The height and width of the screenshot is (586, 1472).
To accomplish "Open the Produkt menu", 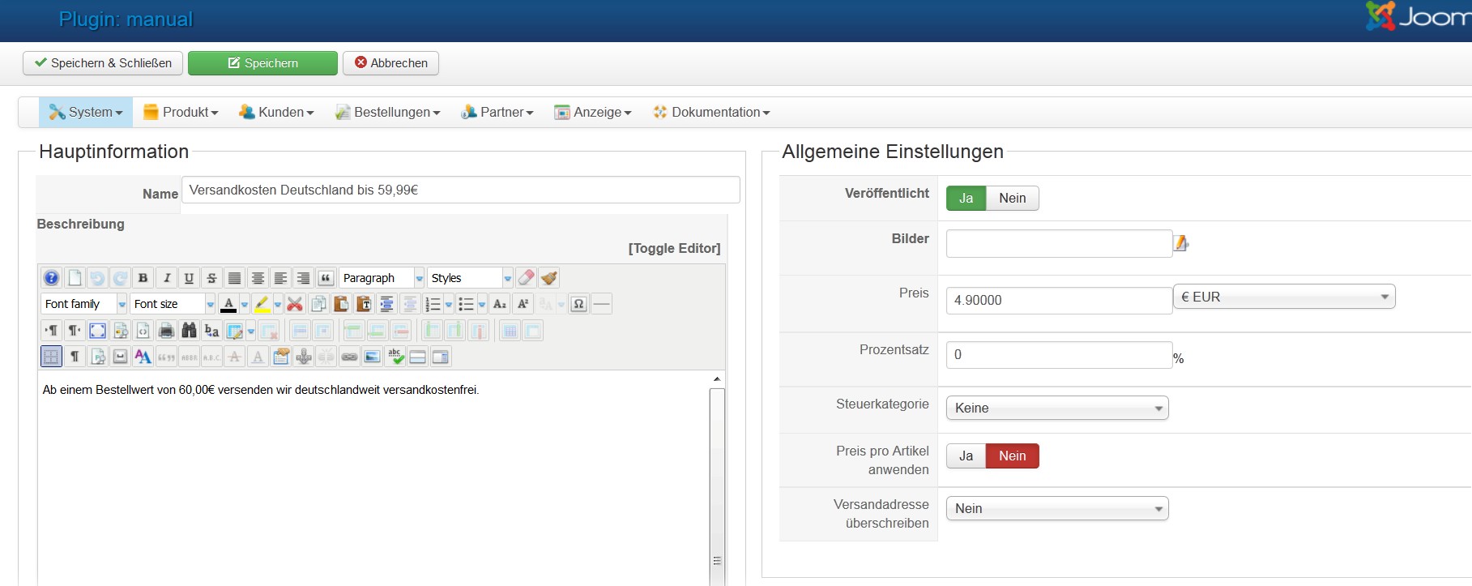I will click(181, 113).
